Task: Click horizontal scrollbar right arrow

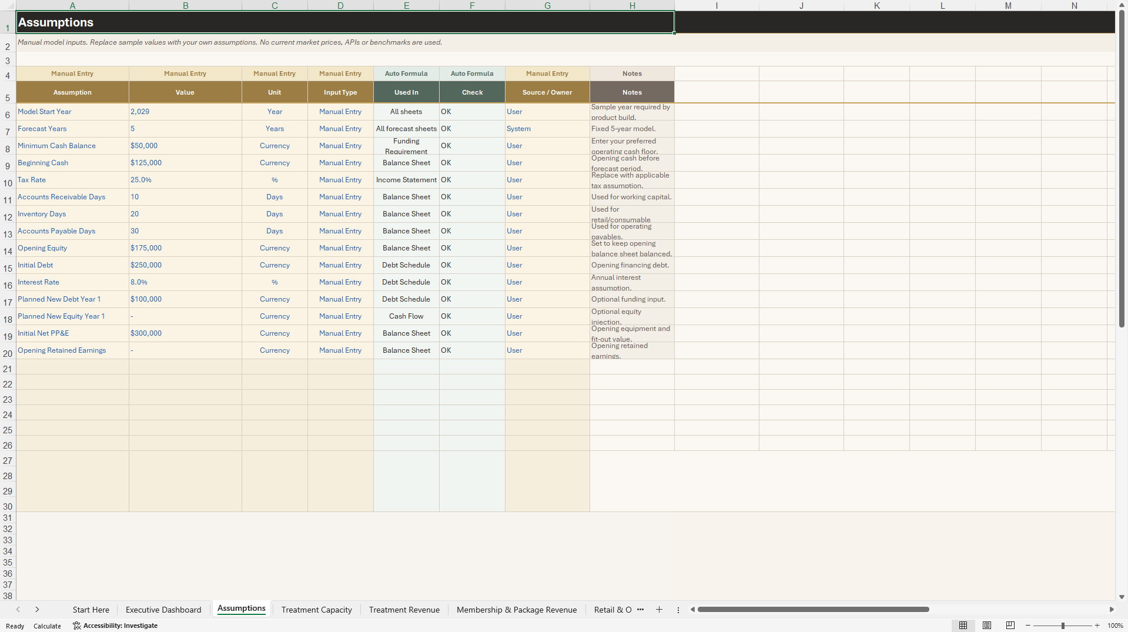Action: [1112, 610]
